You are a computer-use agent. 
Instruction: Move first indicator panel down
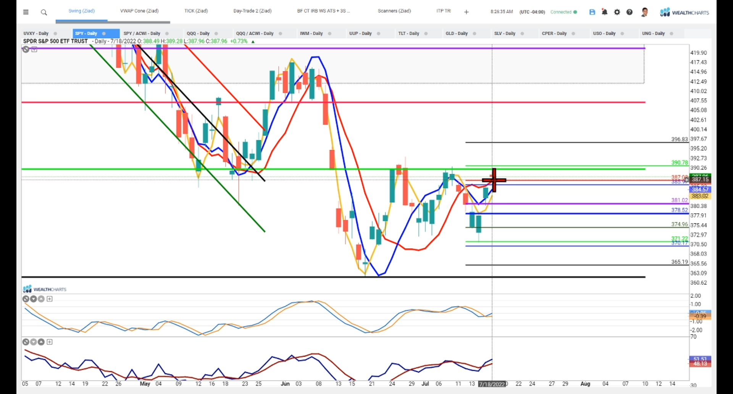[x=34, y=299]
